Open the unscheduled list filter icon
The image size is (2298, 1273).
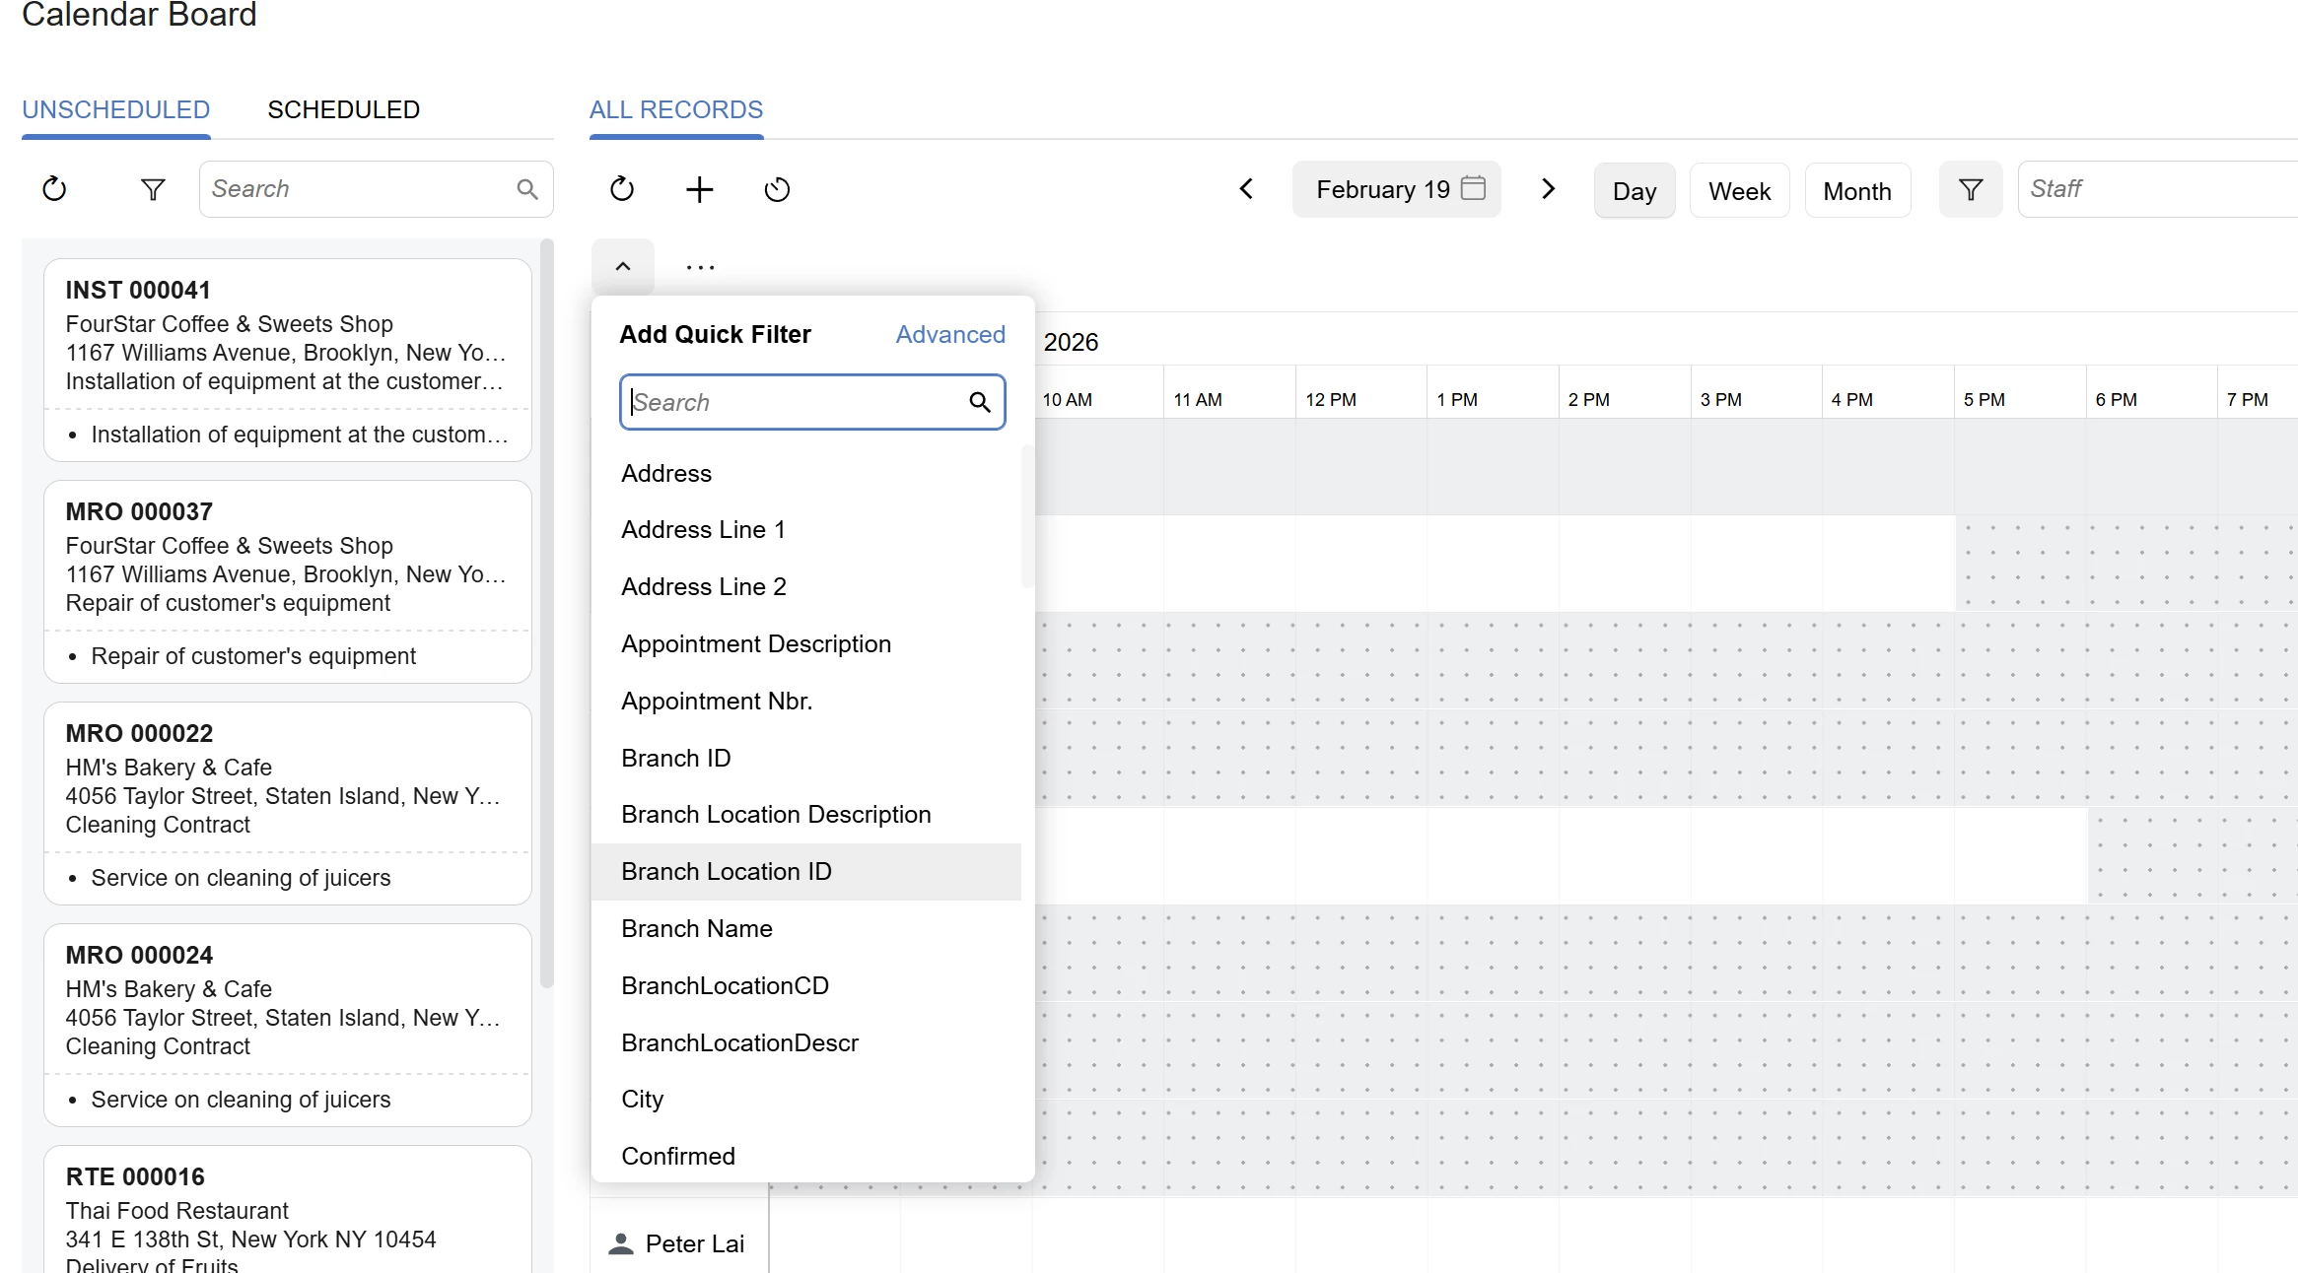(x=153, y=189)
